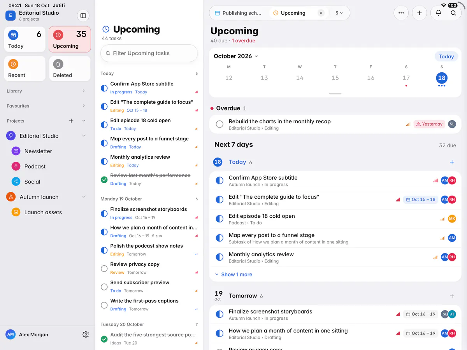
Task: Select Wednesday 14 in calendar
Action: [300, 78]
